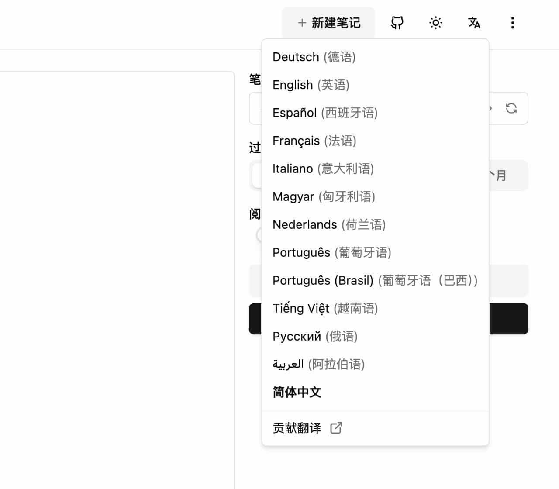Screen dimensions: 559x489
Task: Switch to Tiếng Việt (越南语)
Action: (375, 309)
